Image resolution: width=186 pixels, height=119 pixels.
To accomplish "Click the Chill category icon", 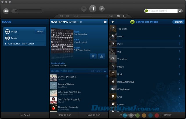I will pyautogui.click(x=113, y=97).
